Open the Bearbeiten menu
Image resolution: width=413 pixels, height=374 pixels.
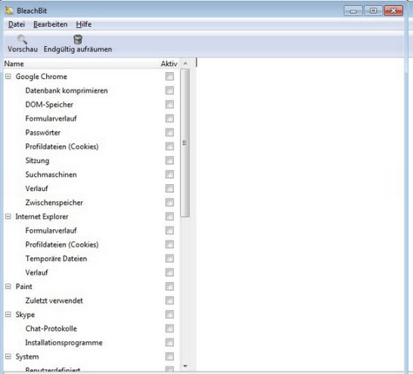(x=50, y=24)
